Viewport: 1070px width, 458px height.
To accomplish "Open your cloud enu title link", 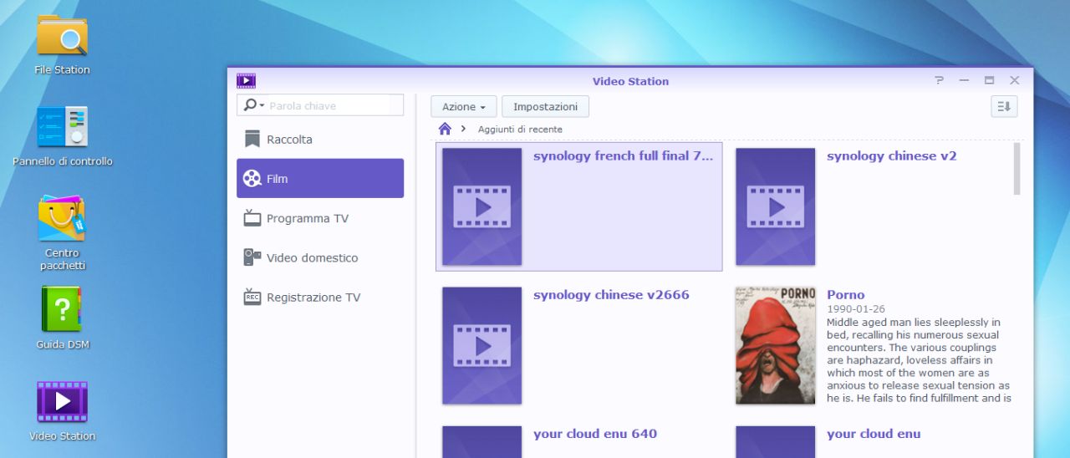I will point(874,433).
